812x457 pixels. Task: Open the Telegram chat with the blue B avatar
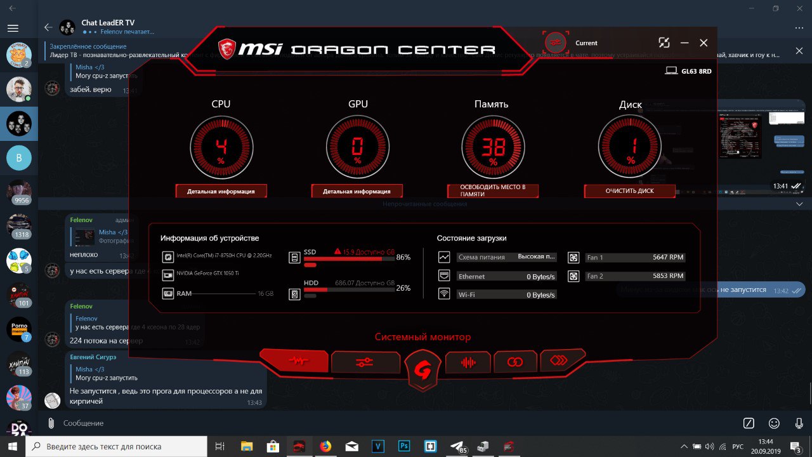tap(19, 158)
